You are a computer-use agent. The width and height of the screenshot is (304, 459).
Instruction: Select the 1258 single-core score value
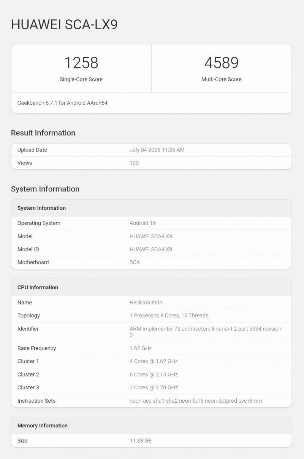coord(81,63)
